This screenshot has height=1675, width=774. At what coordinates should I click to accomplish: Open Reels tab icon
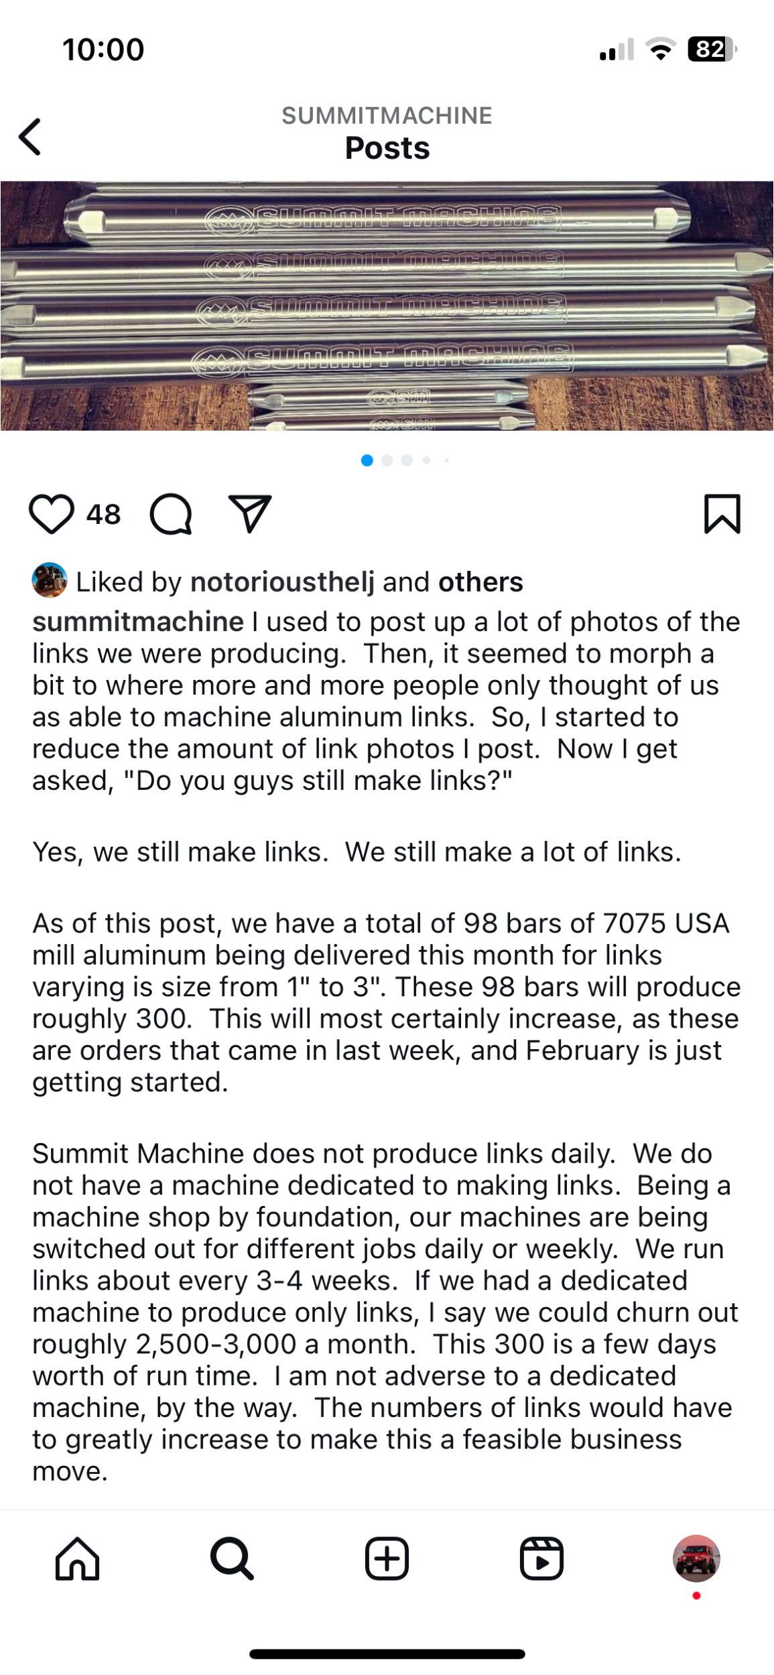click(541, 1558)
